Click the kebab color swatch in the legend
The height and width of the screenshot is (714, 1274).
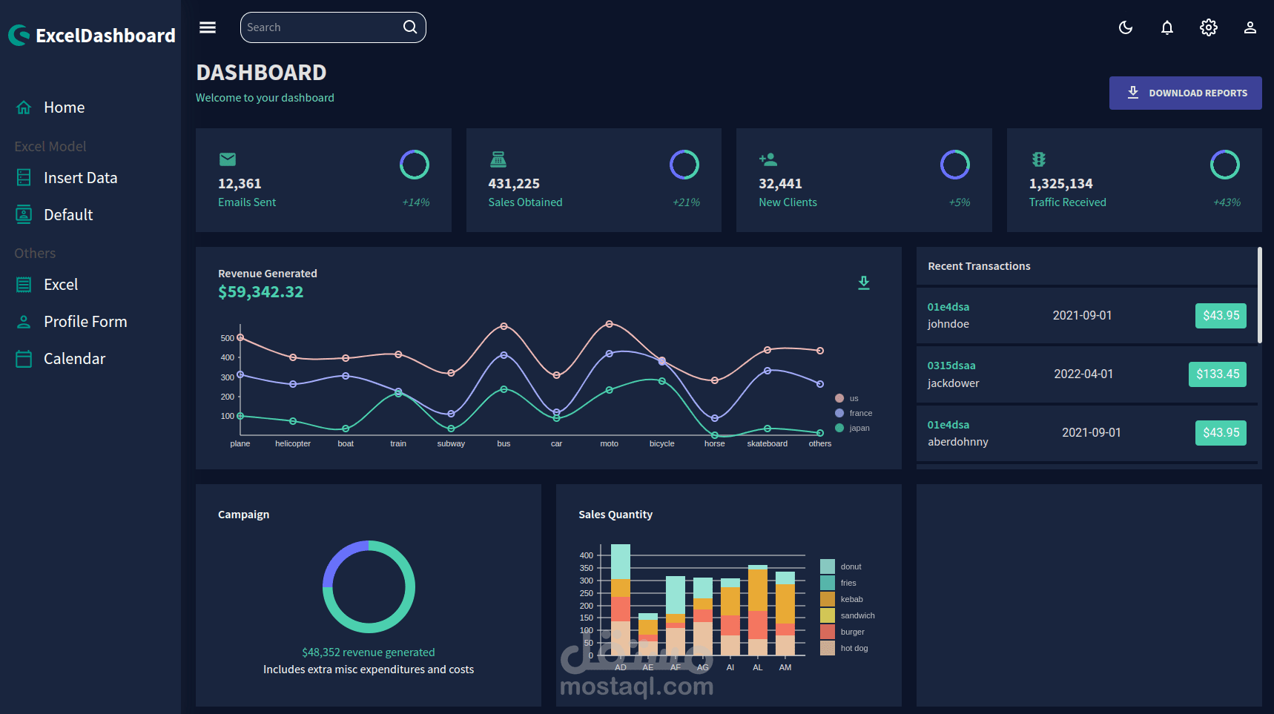[x=828, y=599]
